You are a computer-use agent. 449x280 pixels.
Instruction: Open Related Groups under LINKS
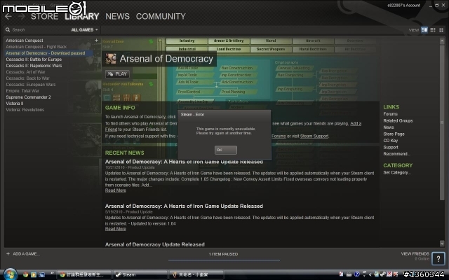(x=398, y=121)
